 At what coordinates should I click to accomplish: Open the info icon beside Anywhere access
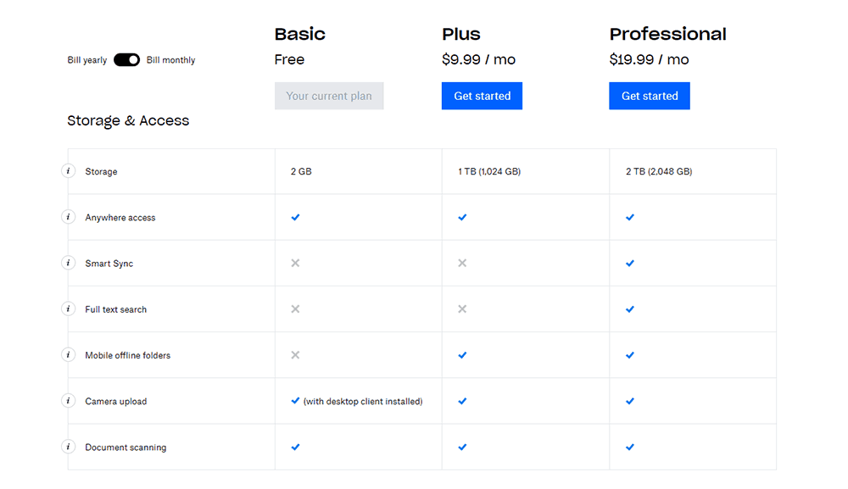tap(68, 217)
